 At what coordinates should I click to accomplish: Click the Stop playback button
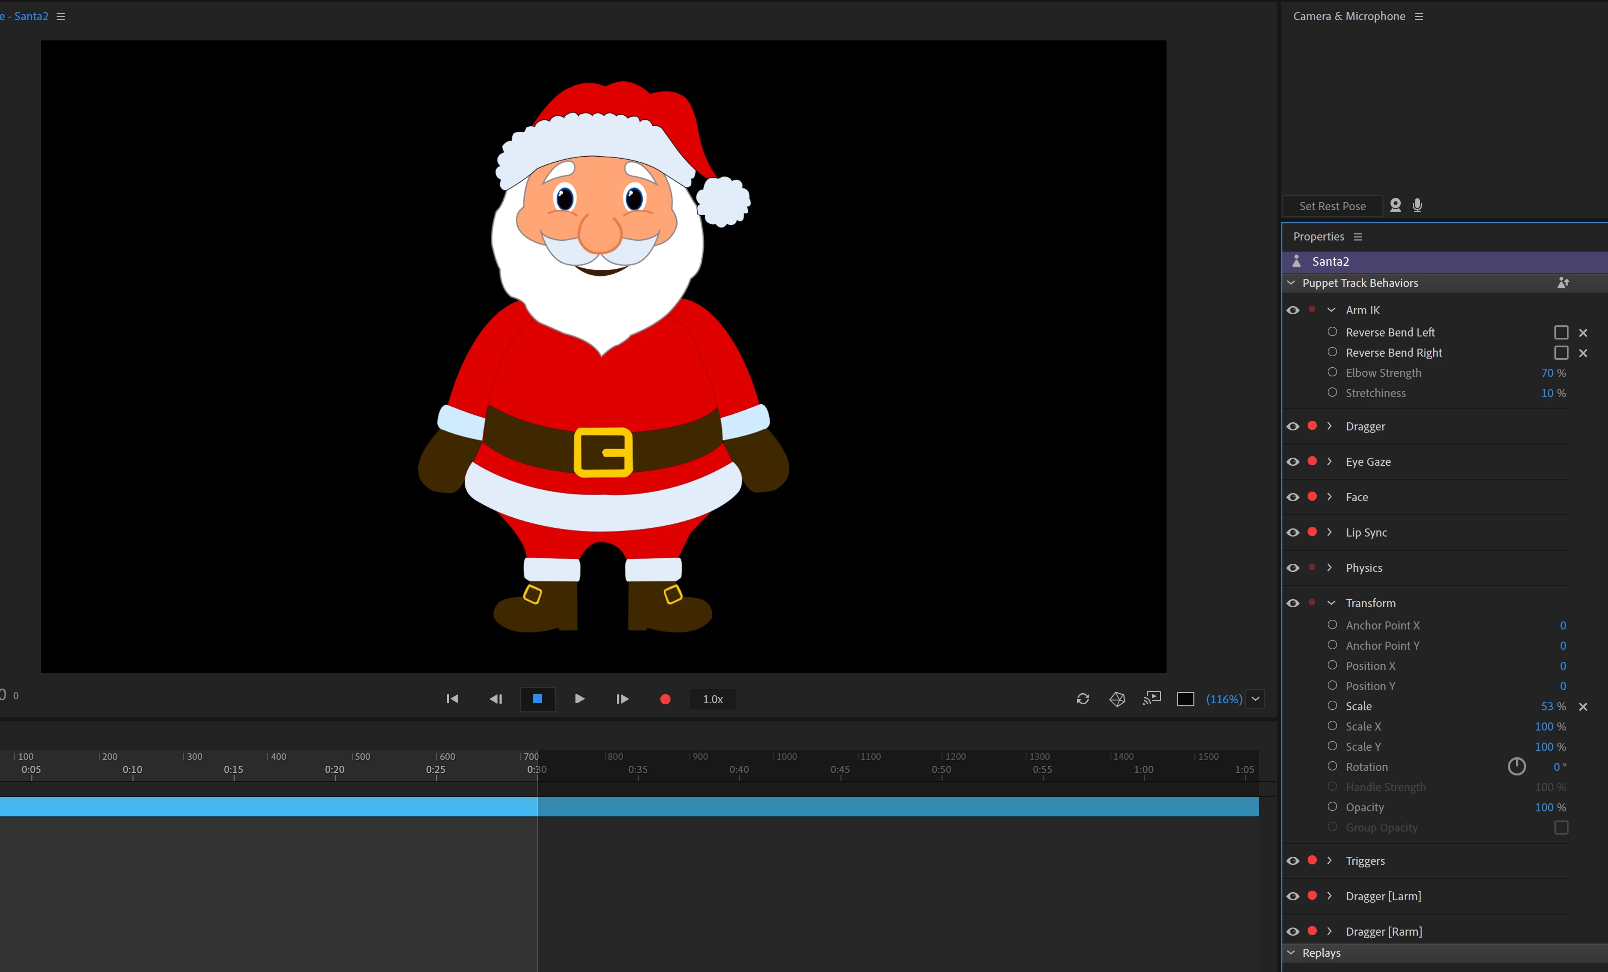pyautogui.click(x=537, y=699)
